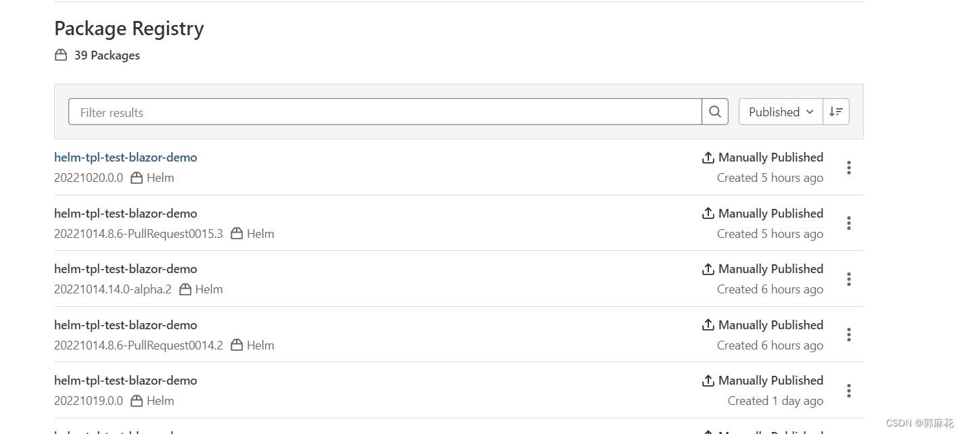Open the kebab menu for the PullRequest0014.2 row
This screenshot has height=434, width=964.
848,334
